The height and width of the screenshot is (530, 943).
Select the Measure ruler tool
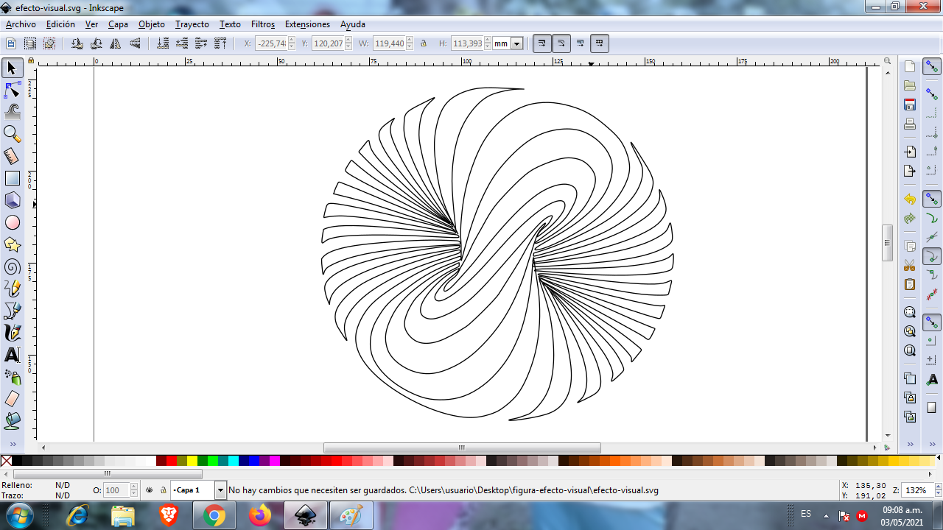coord(12,156)
